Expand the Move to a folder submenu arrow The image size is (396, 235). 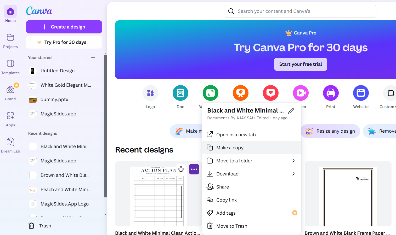pos(293,161)
